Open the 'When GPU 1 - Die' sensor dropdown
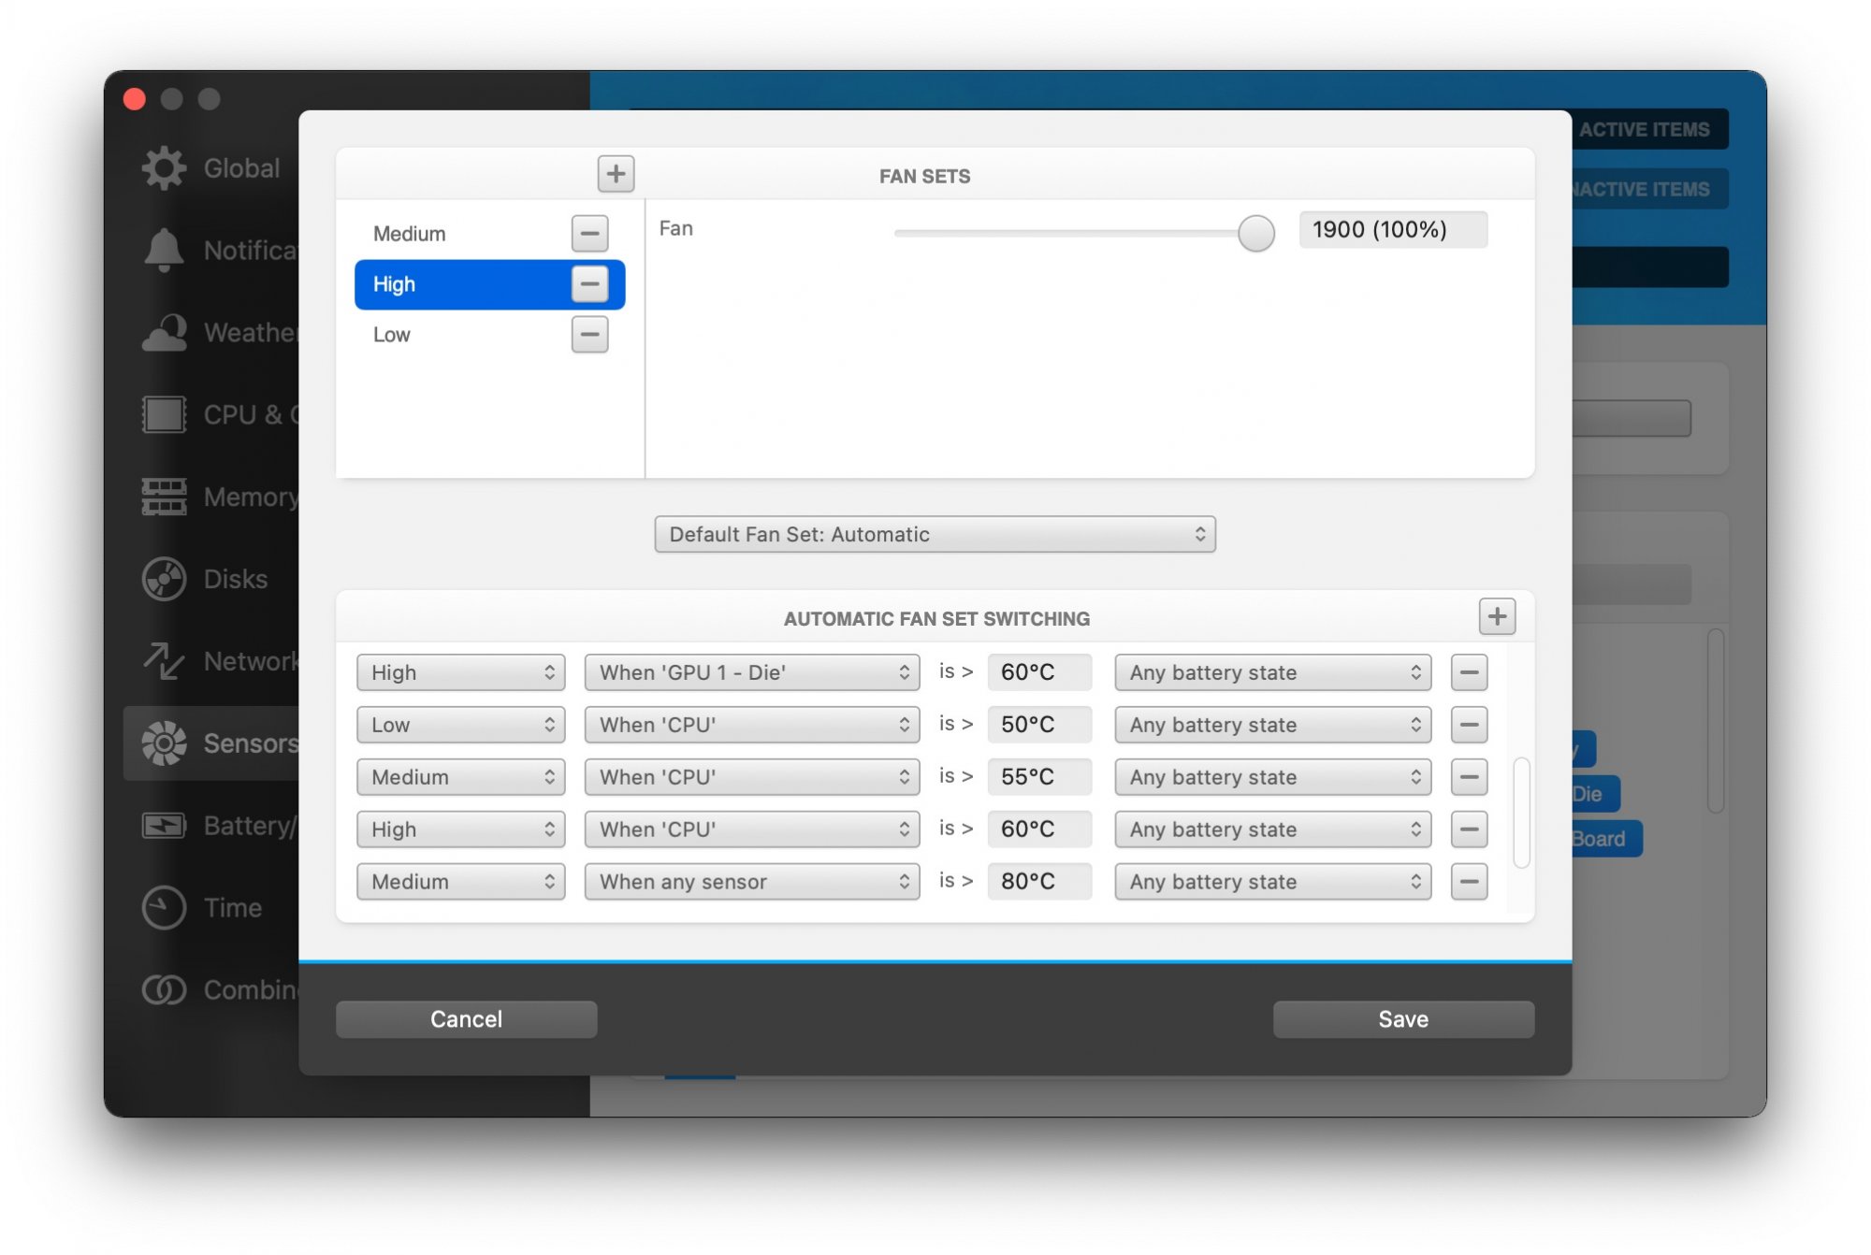The width and height of the screenshot is (1871, 1255). tap(752, 672)
